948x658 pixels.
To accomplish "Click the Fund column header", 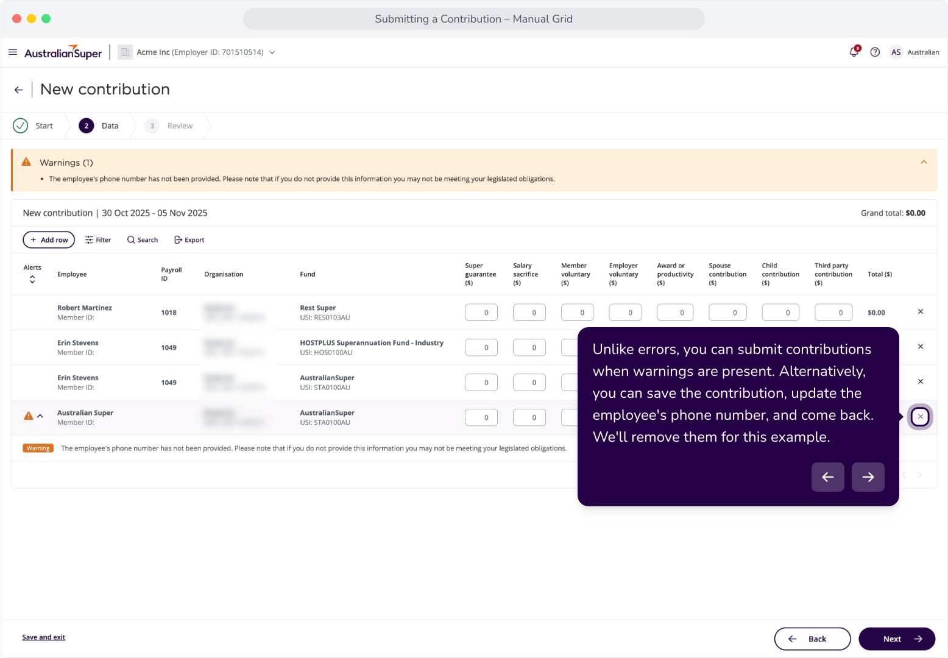I will point(308,274).
